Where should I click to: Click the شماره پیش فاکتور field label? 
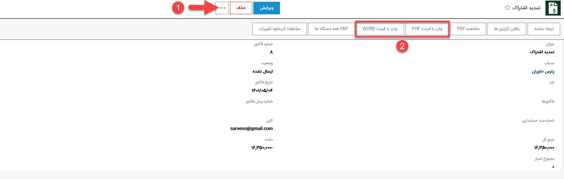click(x=259, y=101)
